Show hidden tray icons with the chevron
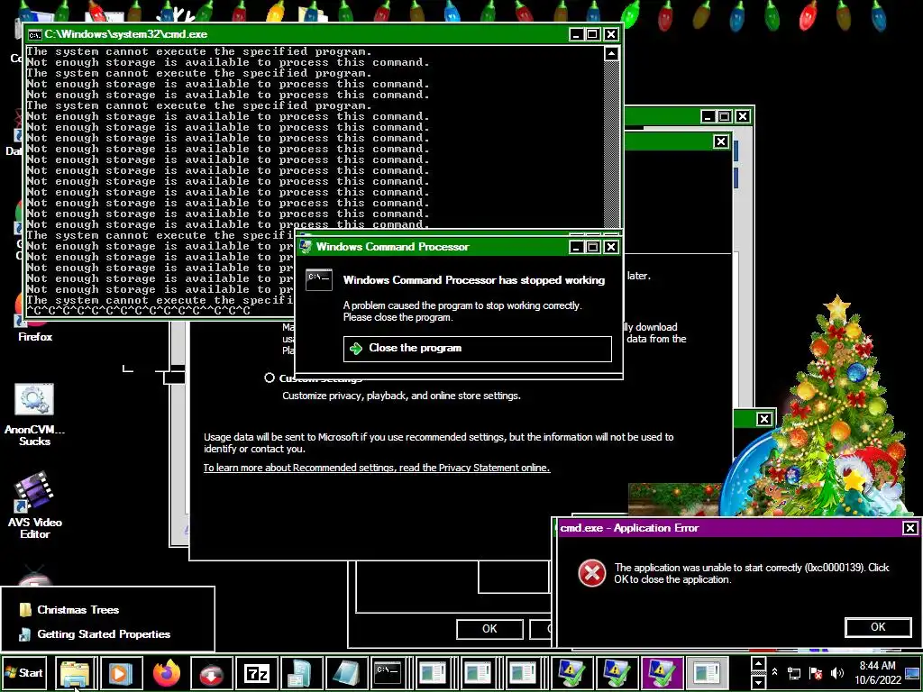This screenshot has width=923, height=692. (x=774, y=672)
